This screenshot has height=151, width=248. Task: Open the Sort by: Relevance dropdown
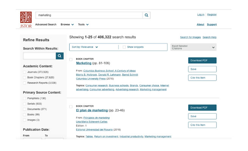click(85, 47)
